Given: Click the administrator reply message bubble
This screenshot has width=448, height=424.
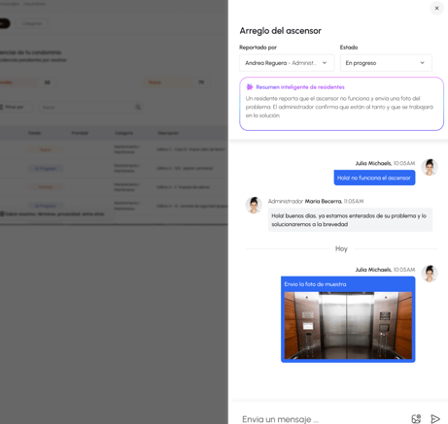Looking at the screenshot, I should tap(350, 220).
